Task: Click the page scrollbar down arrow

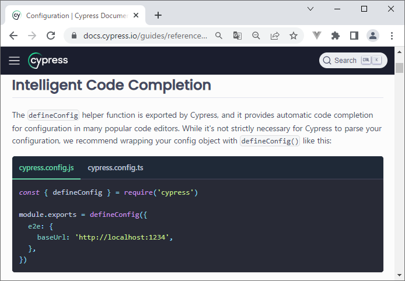Action: (399, 275)
